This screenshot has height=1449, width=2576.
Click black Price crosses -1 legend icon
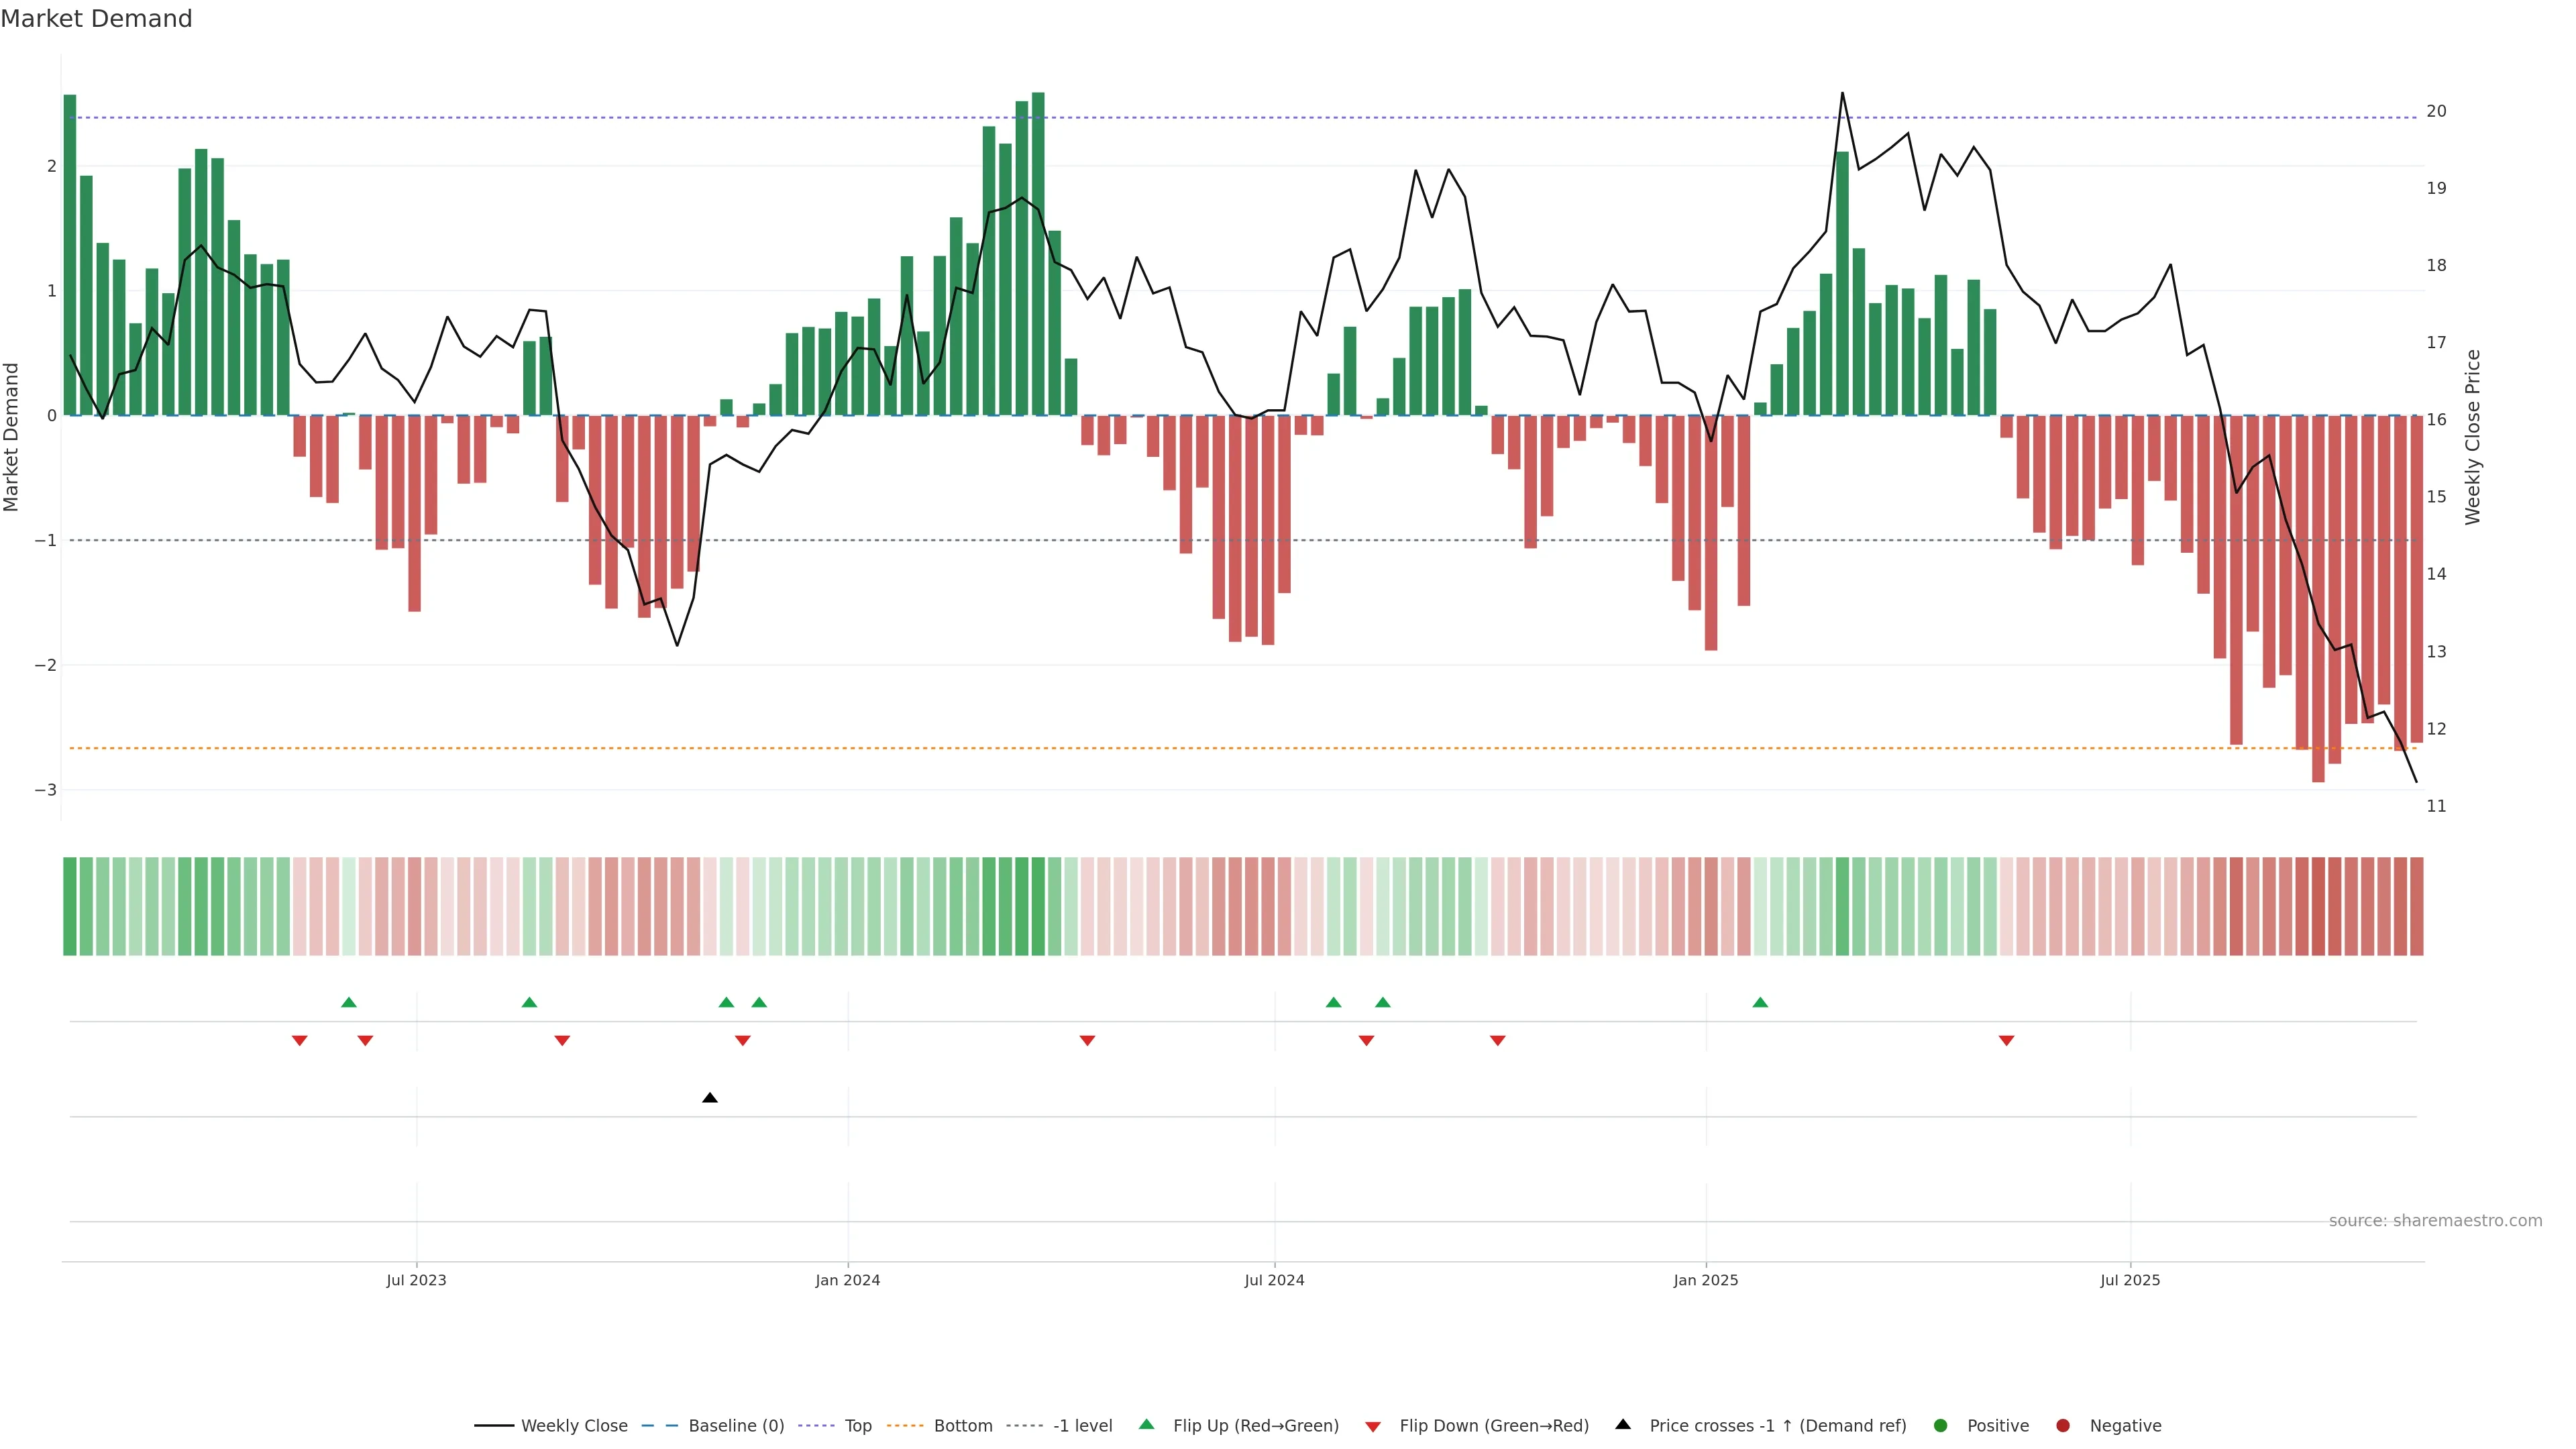1623,1425
